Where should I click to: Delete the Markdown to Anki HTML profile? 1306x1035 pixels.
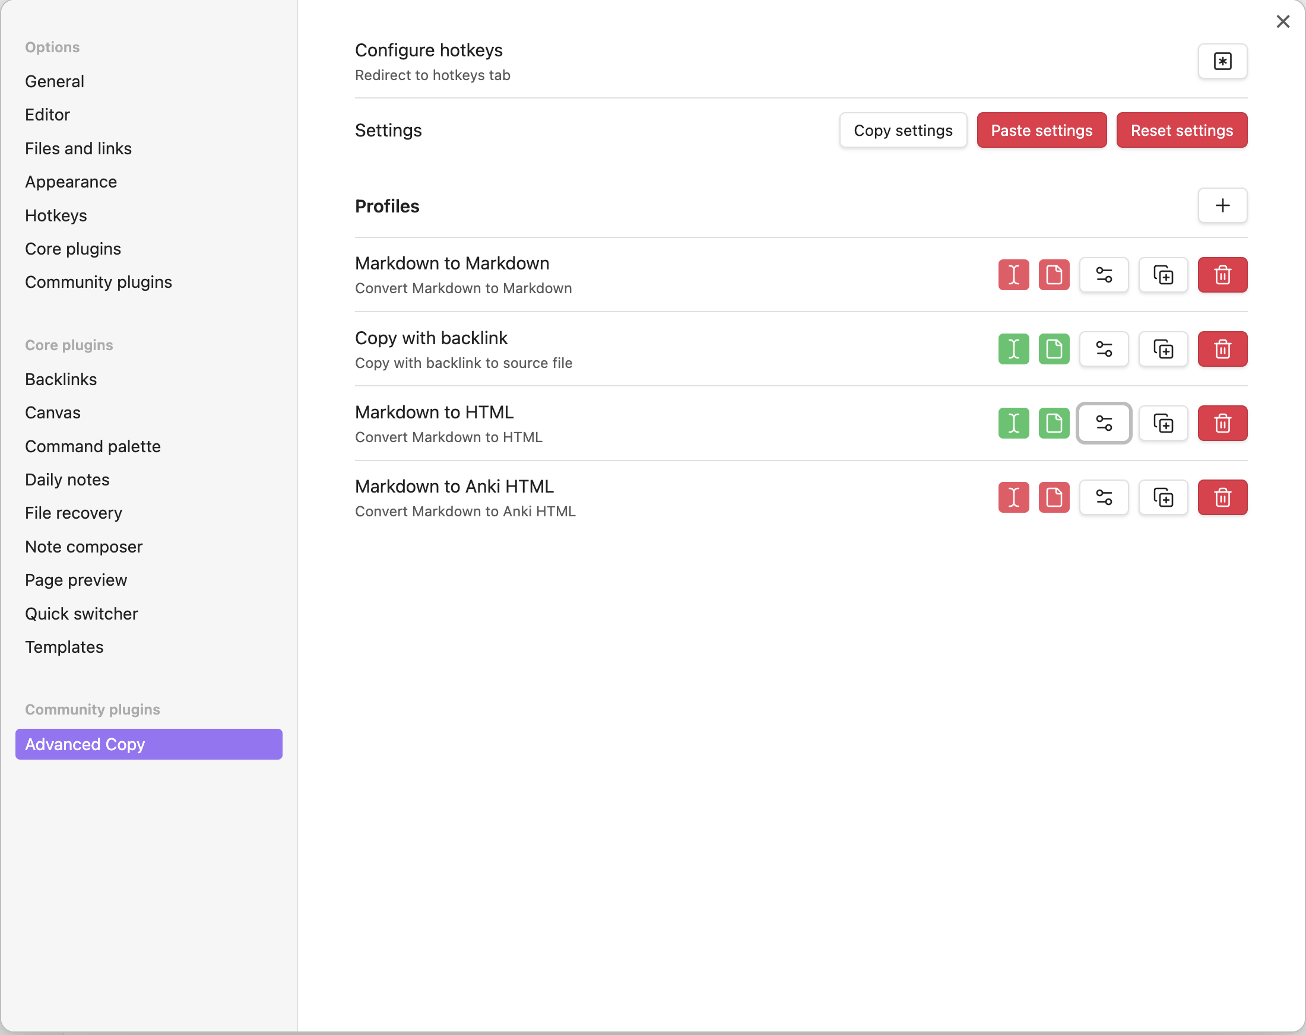tap(1222, 498)
